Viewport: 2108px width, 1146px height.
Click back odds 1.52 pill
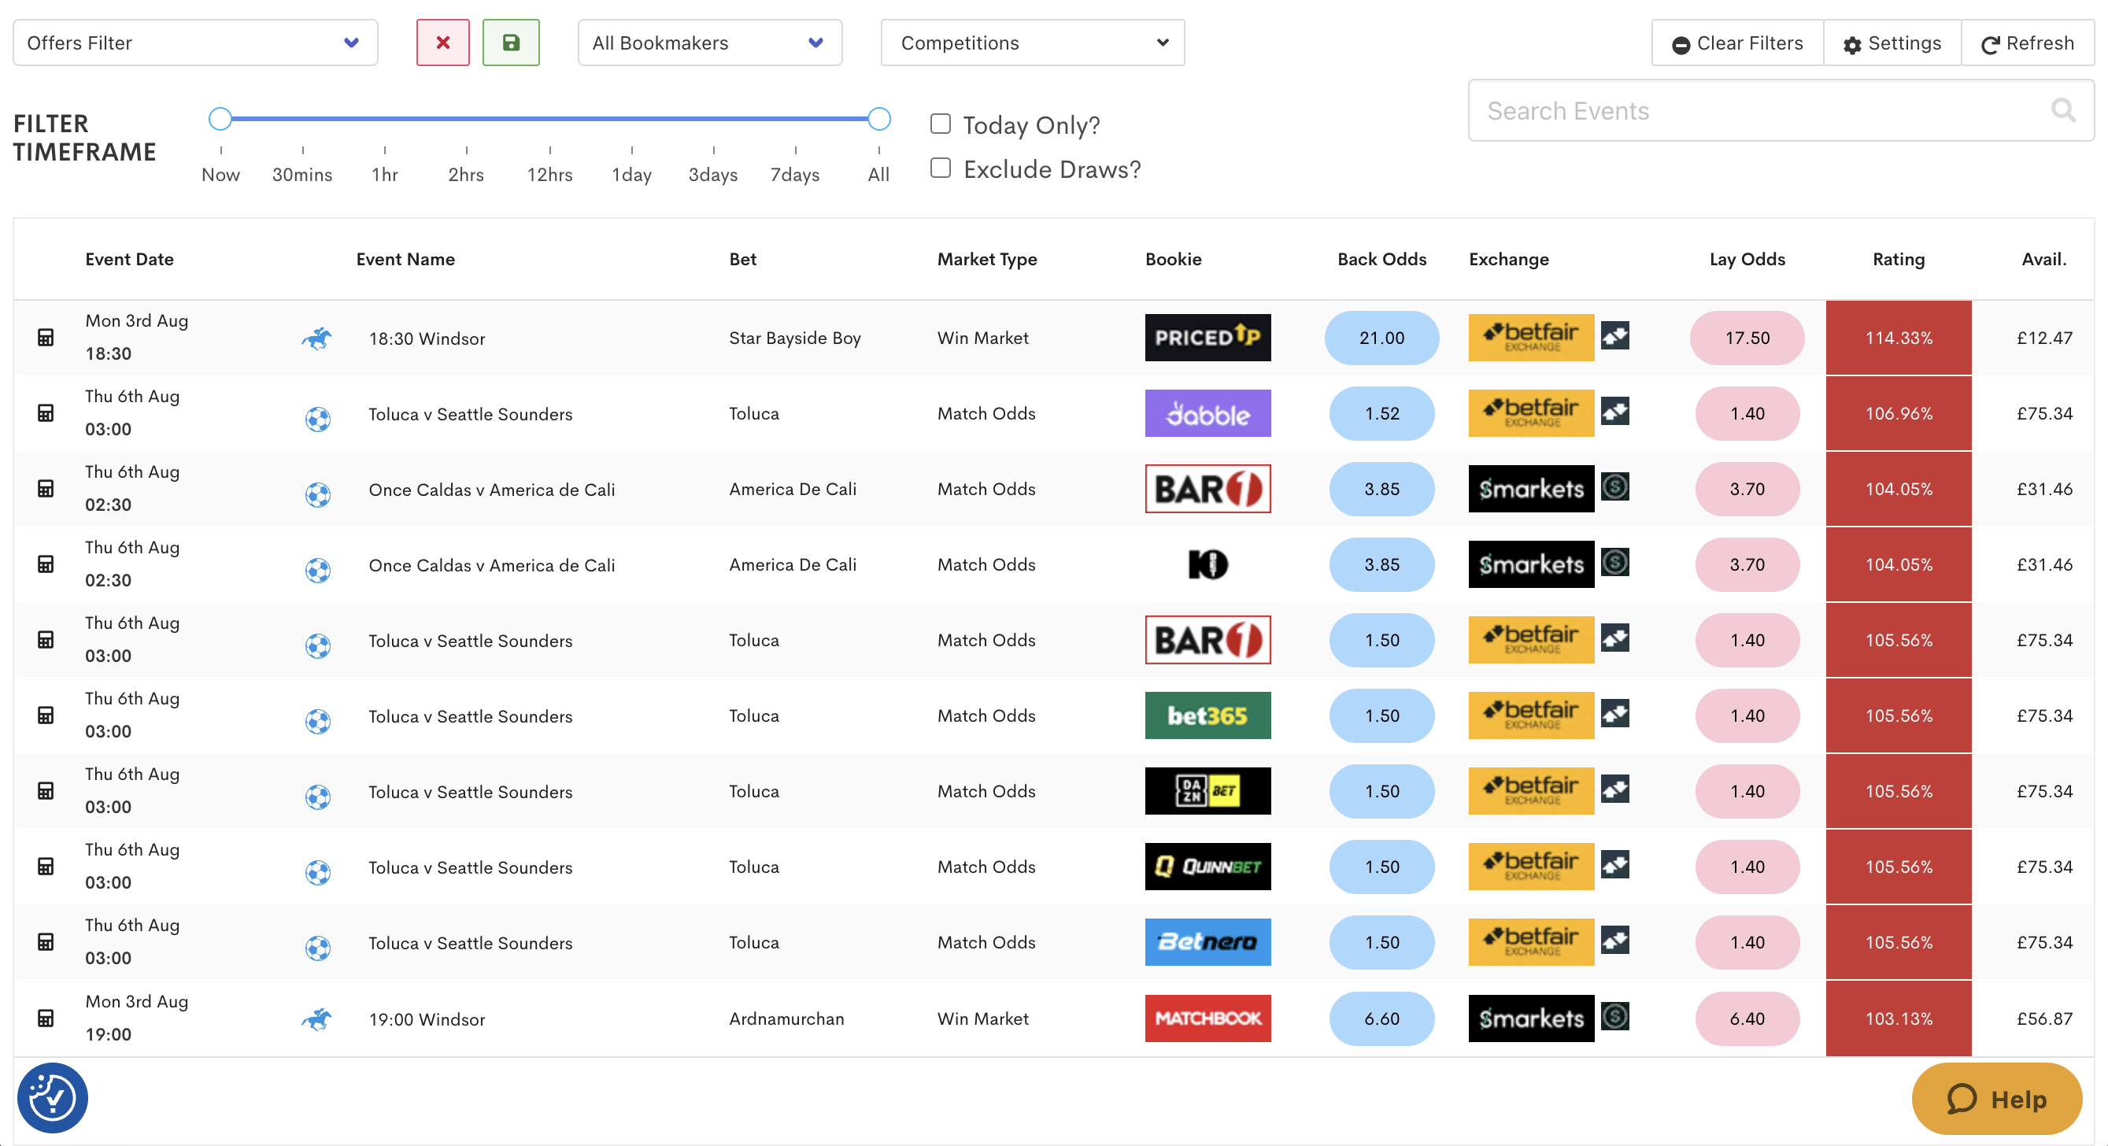(1381, 413)
